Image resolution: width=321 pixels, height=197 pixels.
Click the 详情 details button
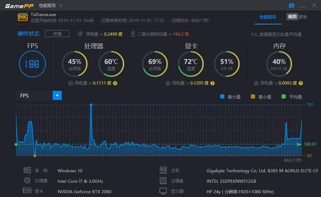(57, 34)
